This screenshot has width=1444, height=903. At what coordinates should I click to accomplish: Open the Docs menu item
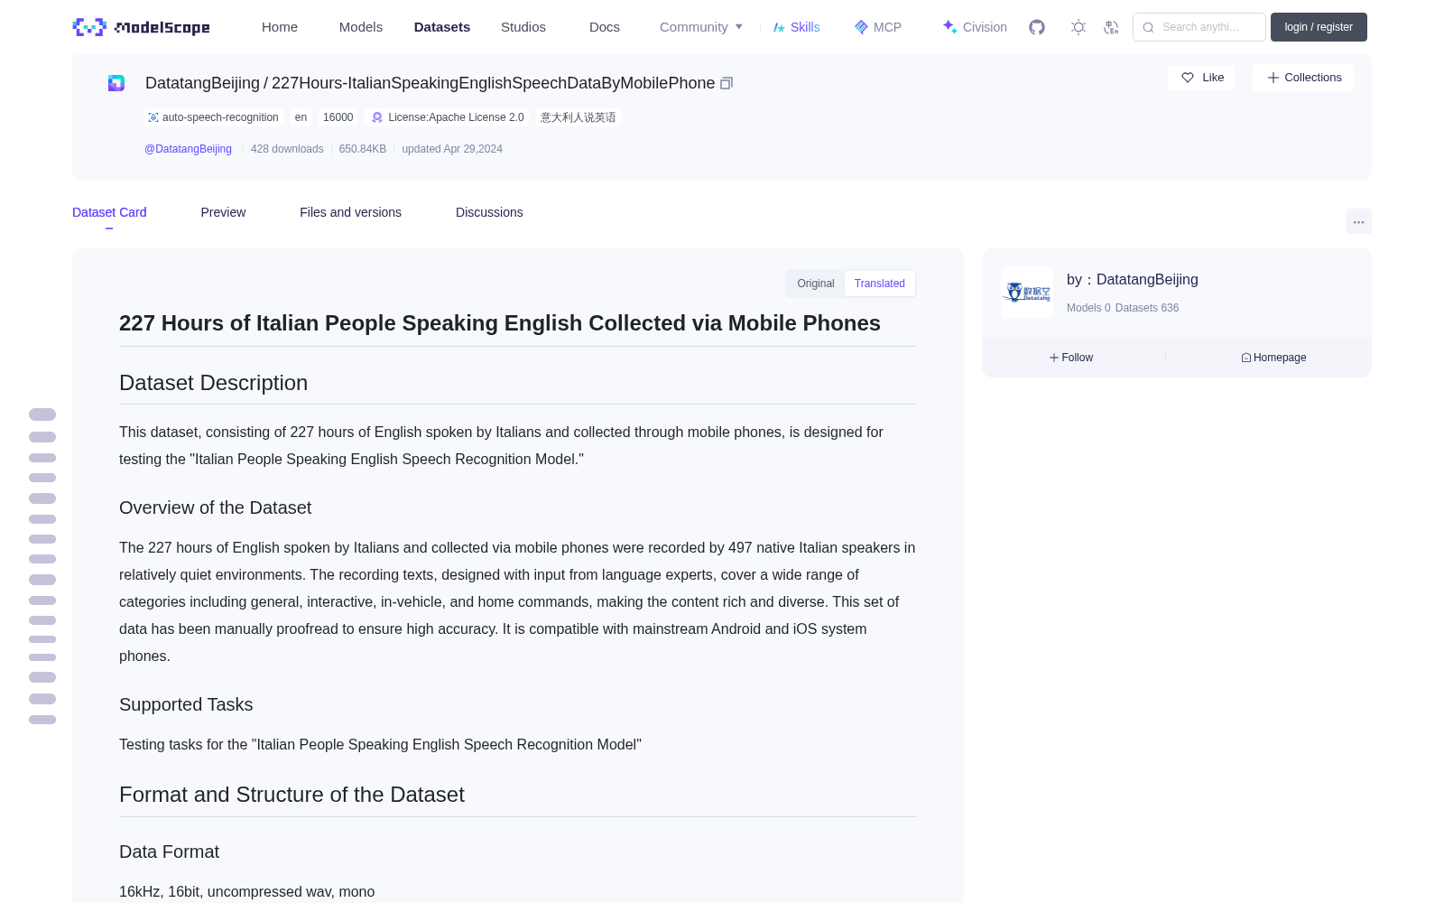605,27
